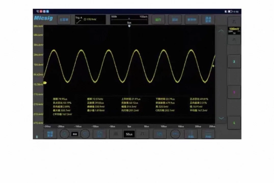Open the Trig A 170.9mV trigger settings box
The width and height of the screenshot is (274, 183).
pos(90,20)
